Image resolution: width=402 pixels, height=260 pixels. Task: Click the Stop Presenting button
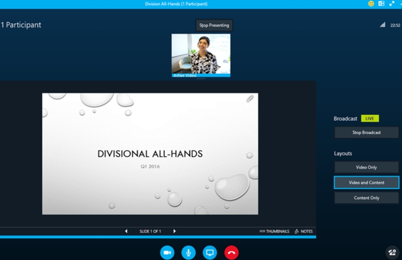coord(214,25)
